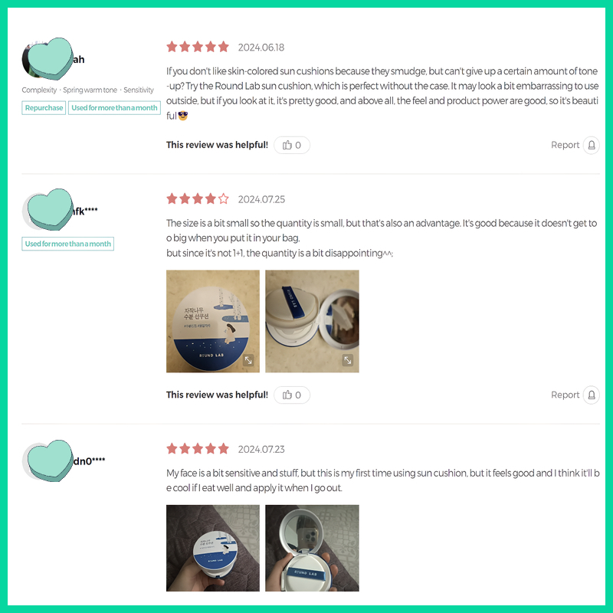Expand the Round Lab lid photo thumbnail
613x613 pixels.
tap(213, 321)
